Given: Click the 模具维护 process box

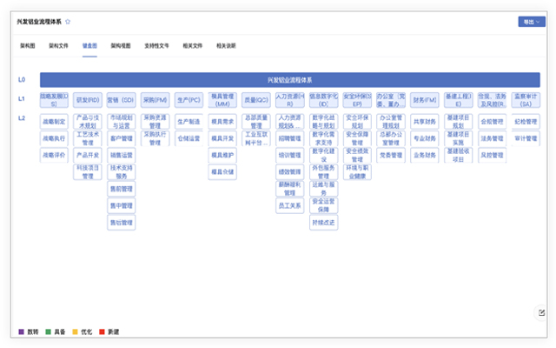Looking at the screenshot, I should (x=222, y=155).
